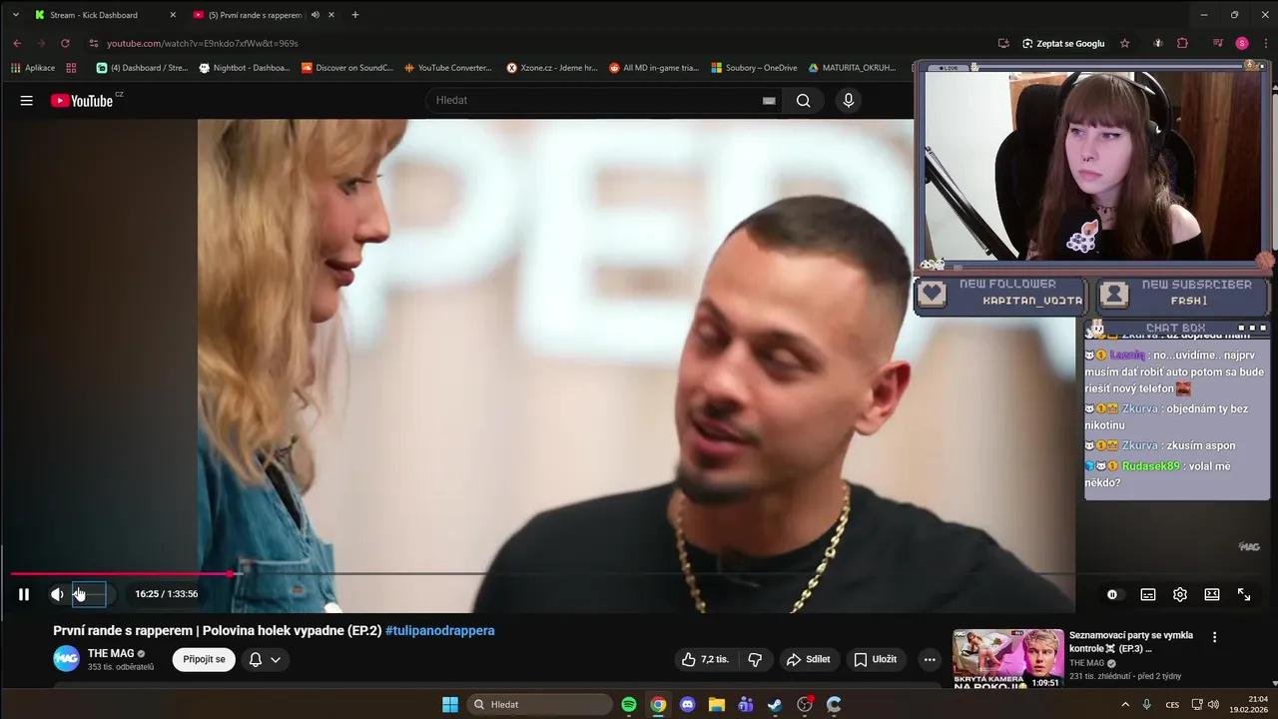Open Soubory – OneDrive bookmark
1278x719 pixels.
point(754,68)
